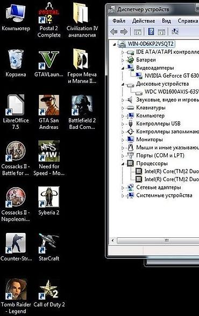Open the Файл menu
Screen dimensions: 199x316
[119, 20]
